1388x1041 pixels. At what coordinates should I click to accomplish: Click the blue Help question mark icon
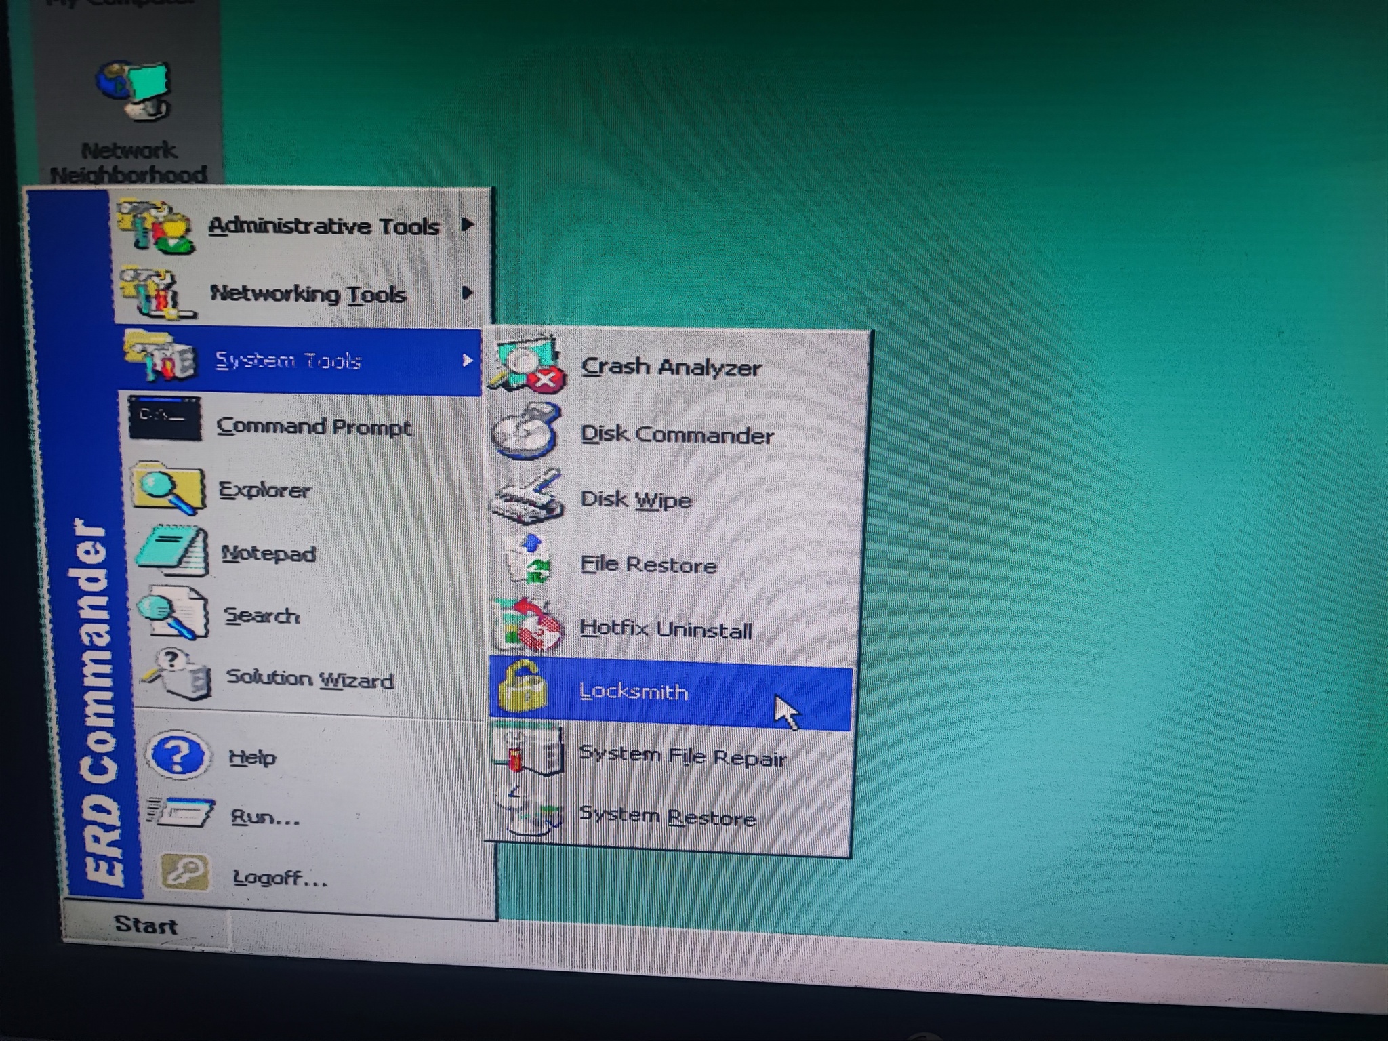click(178, 754)
